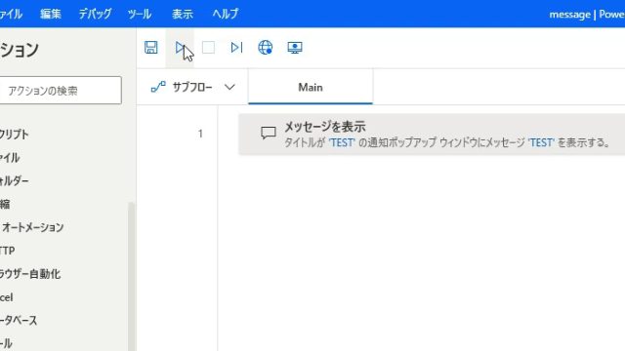The image size is (625, 351).
Task: Select the メッセージを表示 action step
Action: coord(432,135)
